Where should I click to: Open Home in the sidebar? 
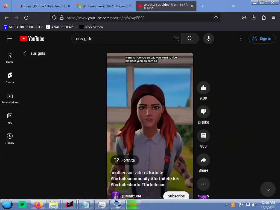(x=10, y=58)
